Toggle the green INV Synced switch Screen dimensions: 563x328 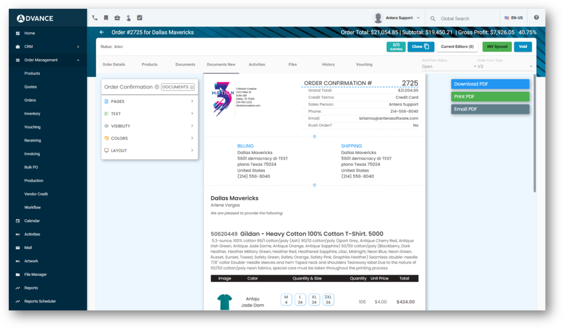497,47
